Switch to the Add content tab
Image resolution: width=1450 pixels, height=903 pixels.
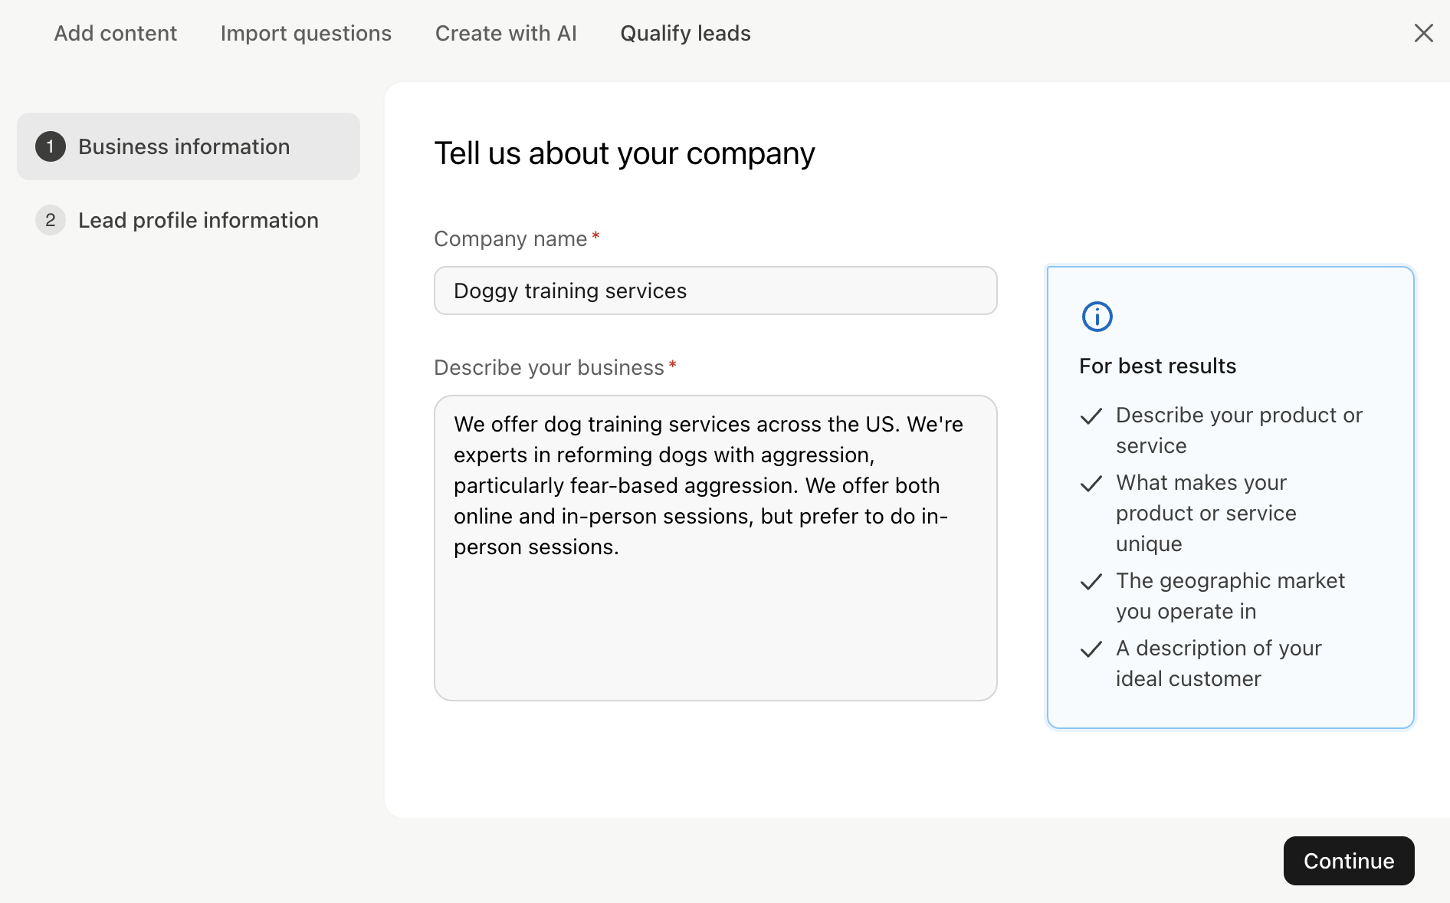[116, 33]
